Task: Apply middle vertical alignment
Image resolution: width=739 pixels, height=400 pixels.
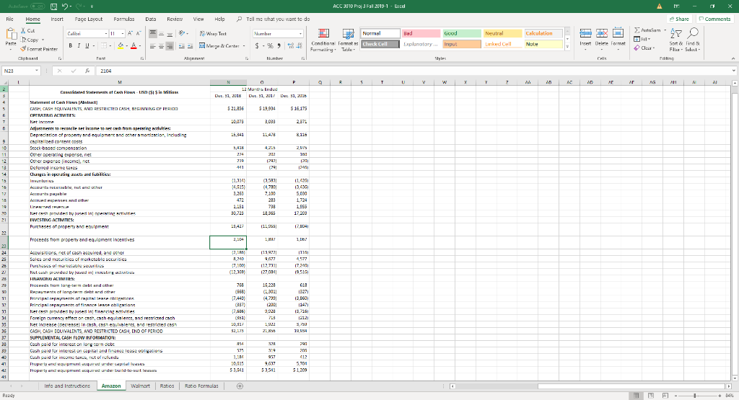Action: click(x=161, y=33)
